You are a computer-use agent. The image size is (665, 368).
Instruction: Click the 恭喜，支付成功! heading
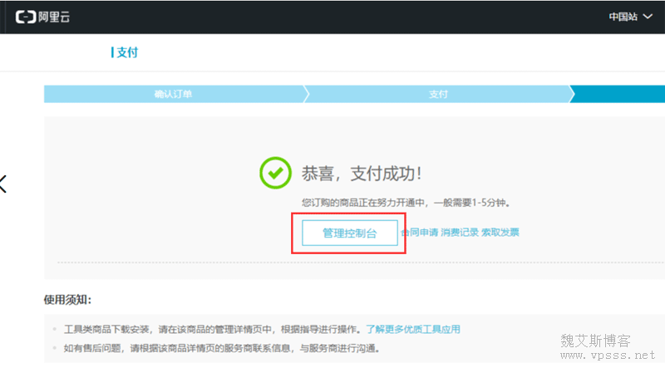pos(362,174)
